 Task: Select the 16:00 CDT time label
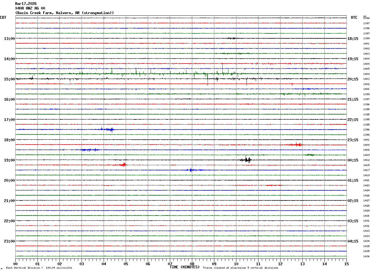pyautogui.click(x=9, y=99)
